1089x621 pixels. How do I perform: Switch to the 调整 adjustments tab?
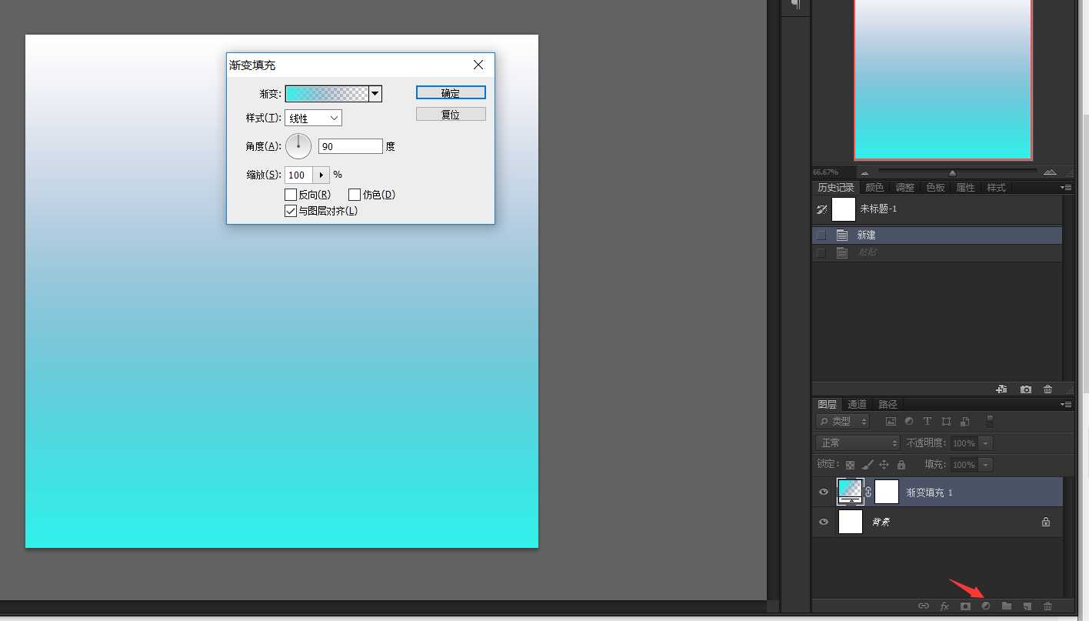pos(905,188)
